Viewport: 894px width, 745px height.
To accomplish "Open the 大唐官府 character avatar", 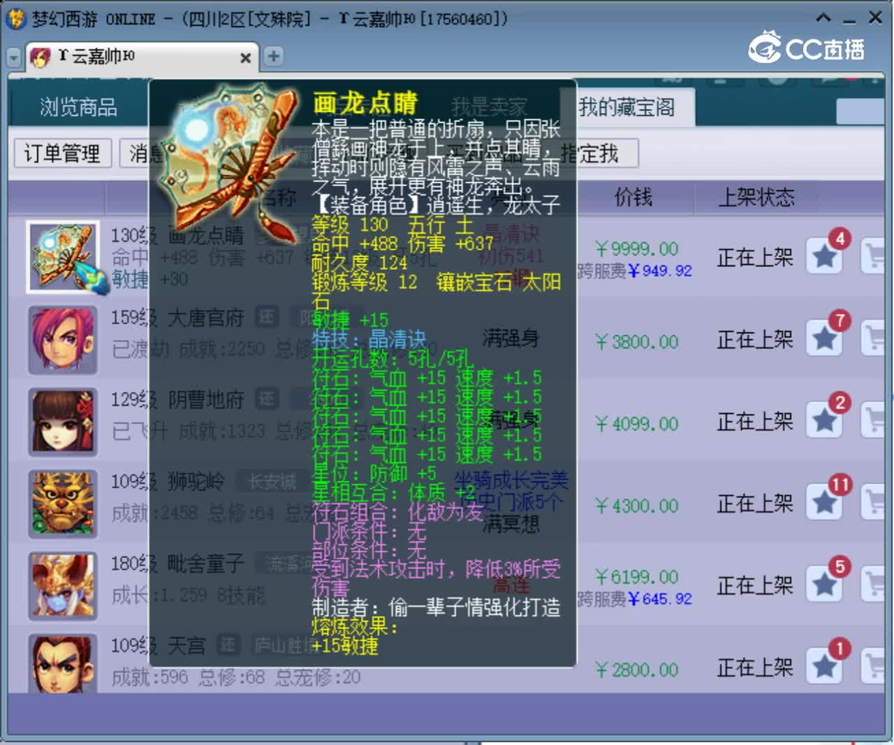I will click(x=62, y=340).
